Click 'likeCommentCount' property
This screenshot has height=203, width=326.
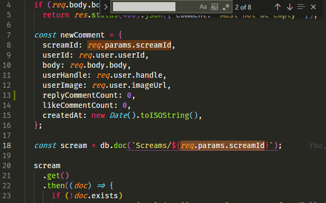(78, 105)
